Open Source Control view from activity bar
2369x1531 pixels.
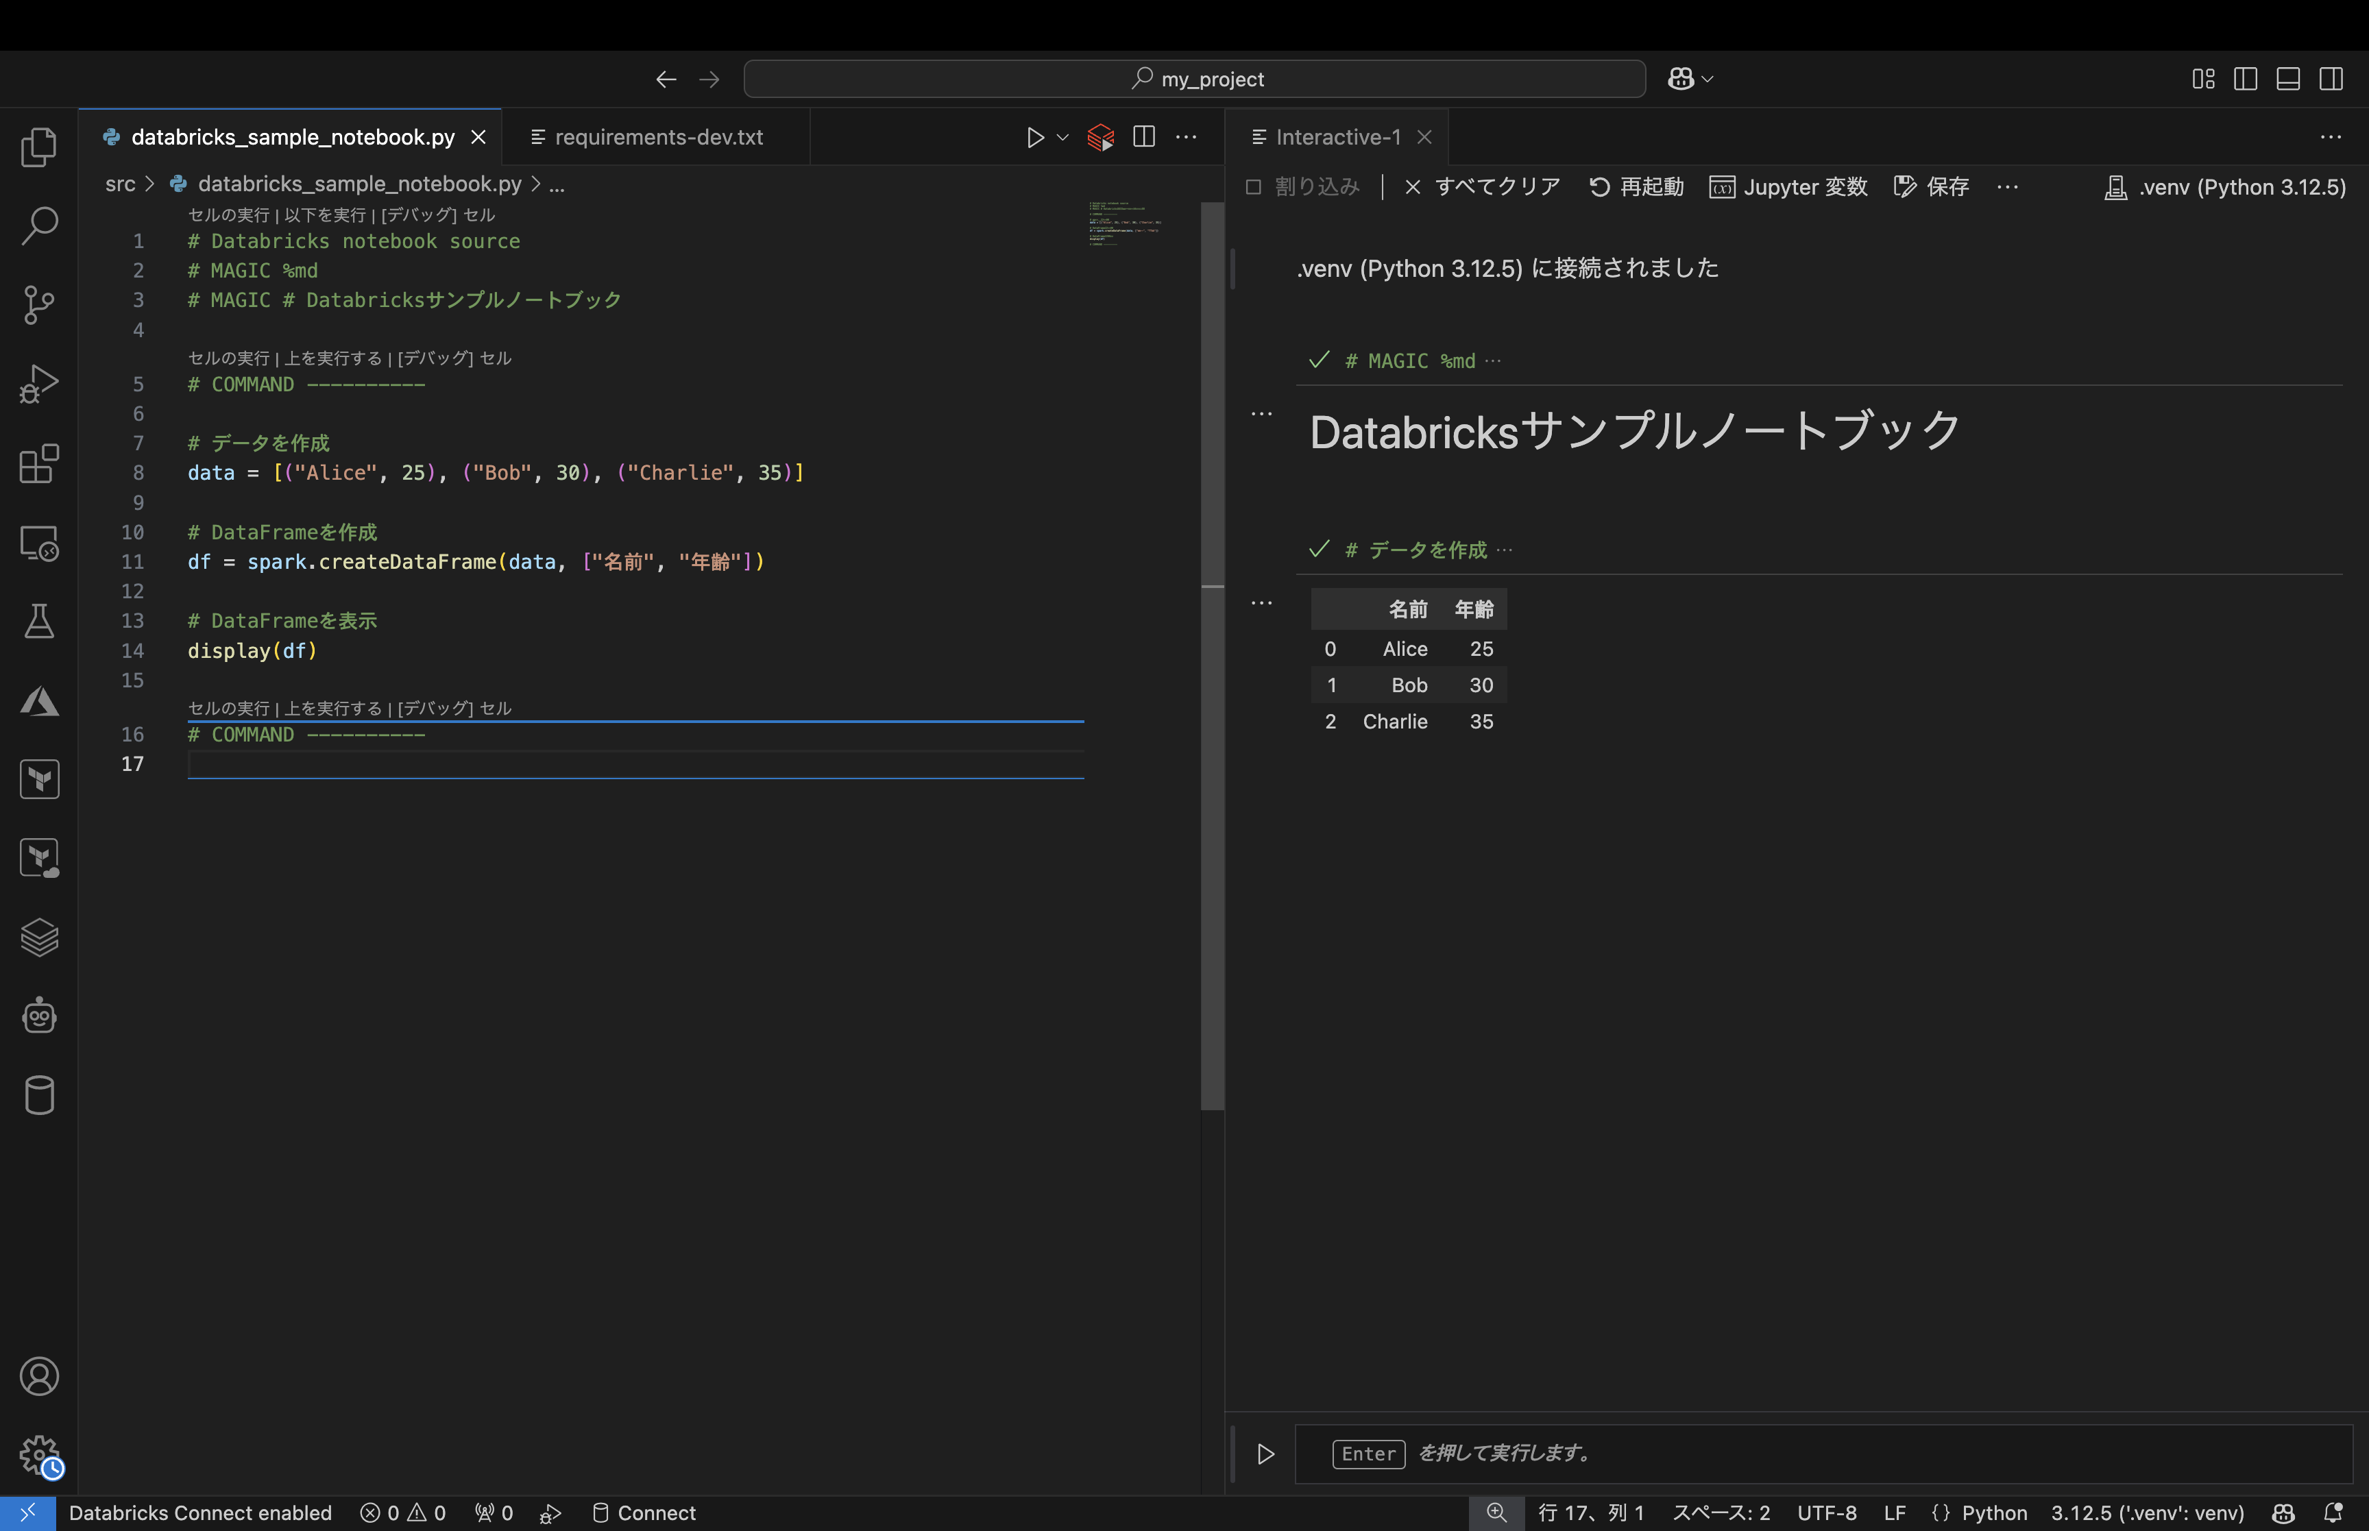pyautogui.click(x=40, y=305)
